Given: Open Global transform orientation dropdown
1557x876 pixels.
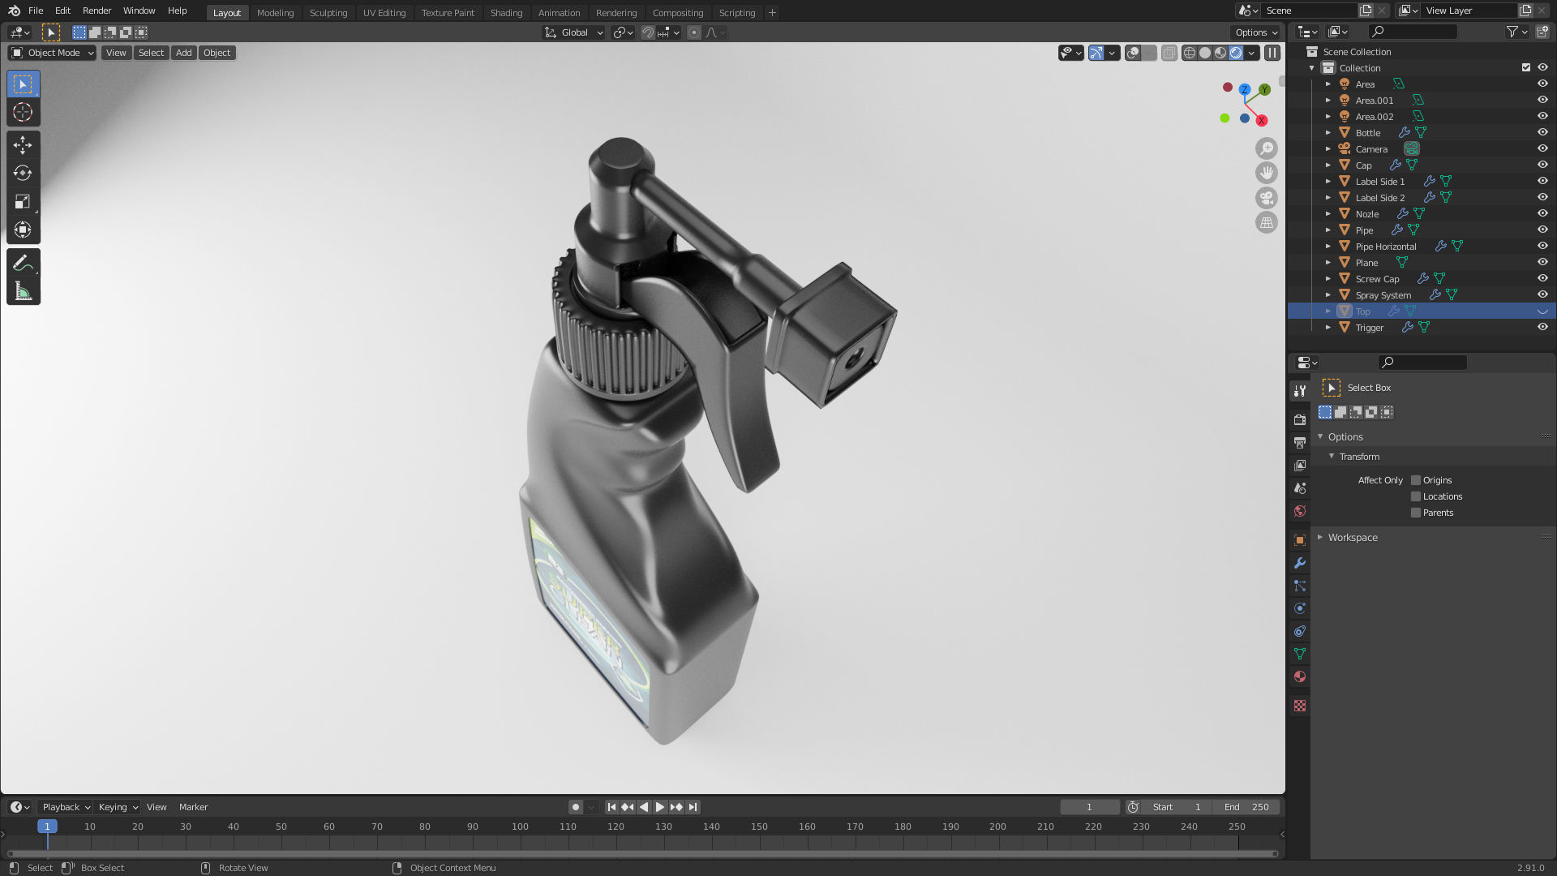Looking at the screenshot, I should [573, 32].
